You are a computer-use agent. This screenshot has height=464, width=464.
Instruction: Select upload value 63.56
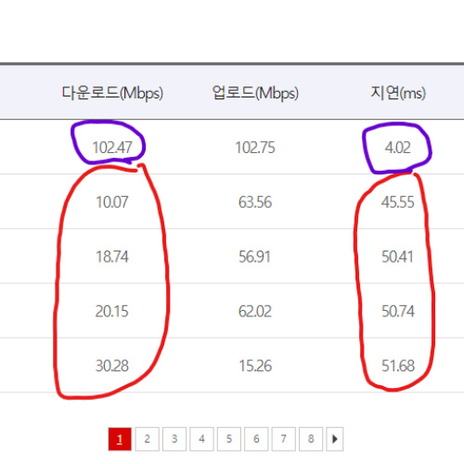click(x=255, y=202)
